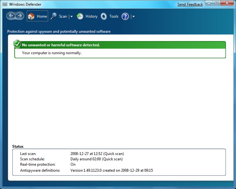This screenshot has width=236, height=189.
Task: Click the Tools gear icon
Action: coord(104,16)
